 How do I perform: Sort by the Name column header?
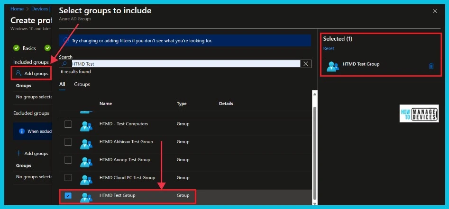tap(106, 104)
